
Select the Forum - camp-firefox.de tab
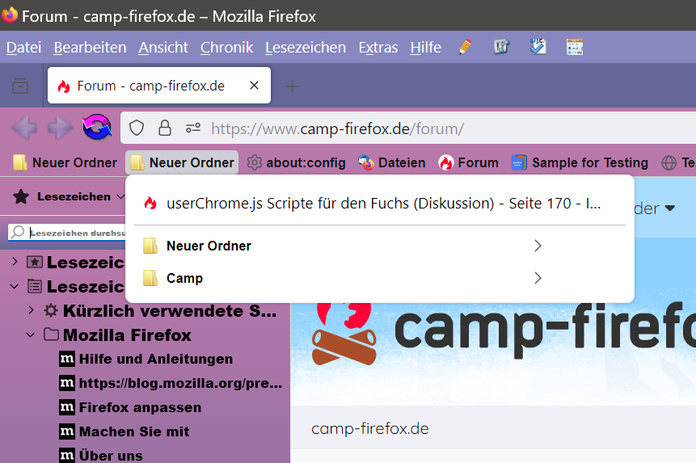[x=159, y=85]
